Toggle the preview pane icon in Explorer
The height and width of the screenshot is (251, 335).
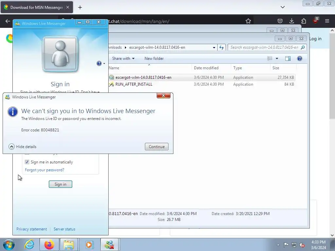288,59
